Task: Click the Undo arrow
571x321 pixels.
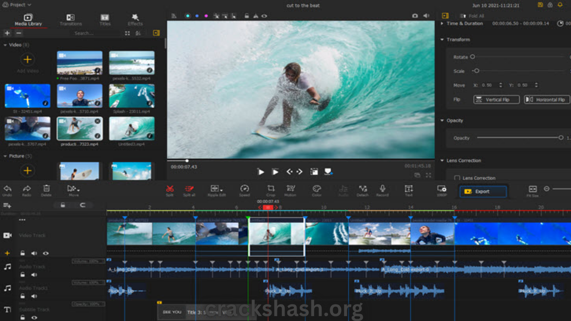Action: tap(7, 189)
